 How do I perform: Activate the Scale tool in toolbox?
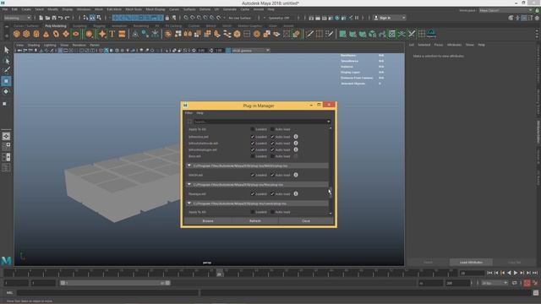[x=5, y=103]
